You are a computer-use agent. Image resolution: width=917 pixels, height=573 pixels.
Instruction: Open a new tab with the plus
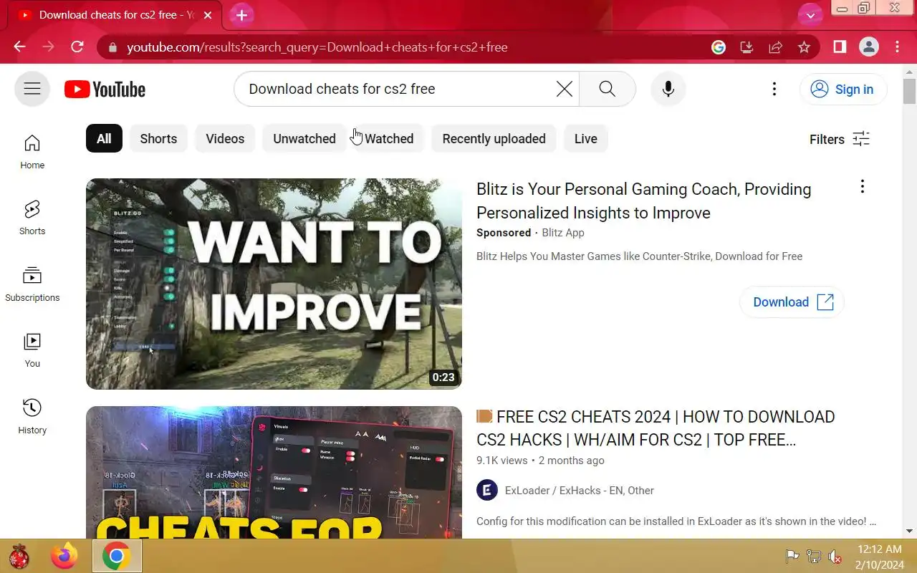tap(241, 15)
